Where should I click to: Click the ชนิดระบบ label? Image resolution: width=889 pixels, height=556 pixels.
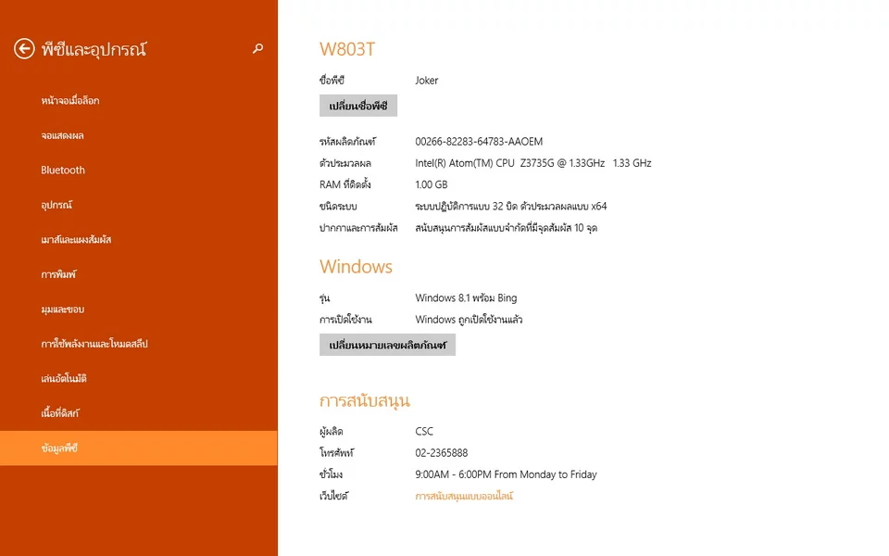click(x=339, y=207)
